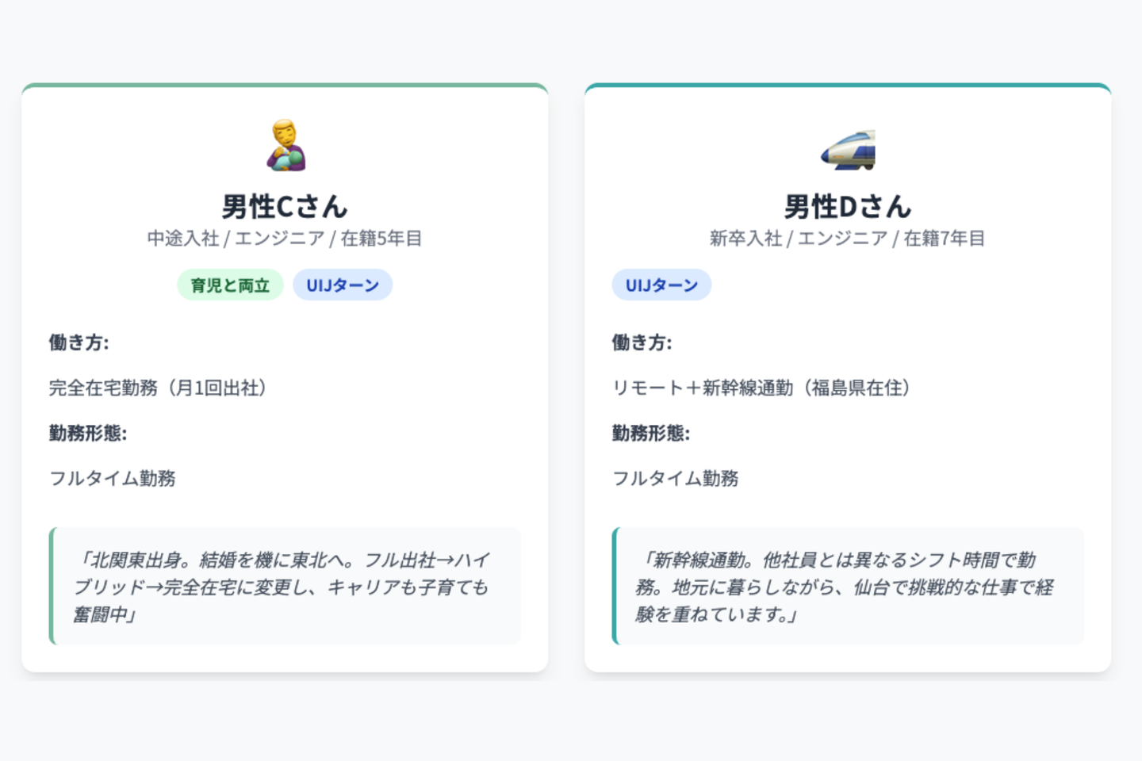The image size is (1142, 761).
Task: Click 勤務形態 label on 男性Dさん card
Action: (x=651, y=433)
